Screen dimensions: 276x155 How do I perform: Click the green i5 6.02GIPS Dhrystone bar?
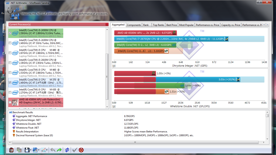(145, 45)
